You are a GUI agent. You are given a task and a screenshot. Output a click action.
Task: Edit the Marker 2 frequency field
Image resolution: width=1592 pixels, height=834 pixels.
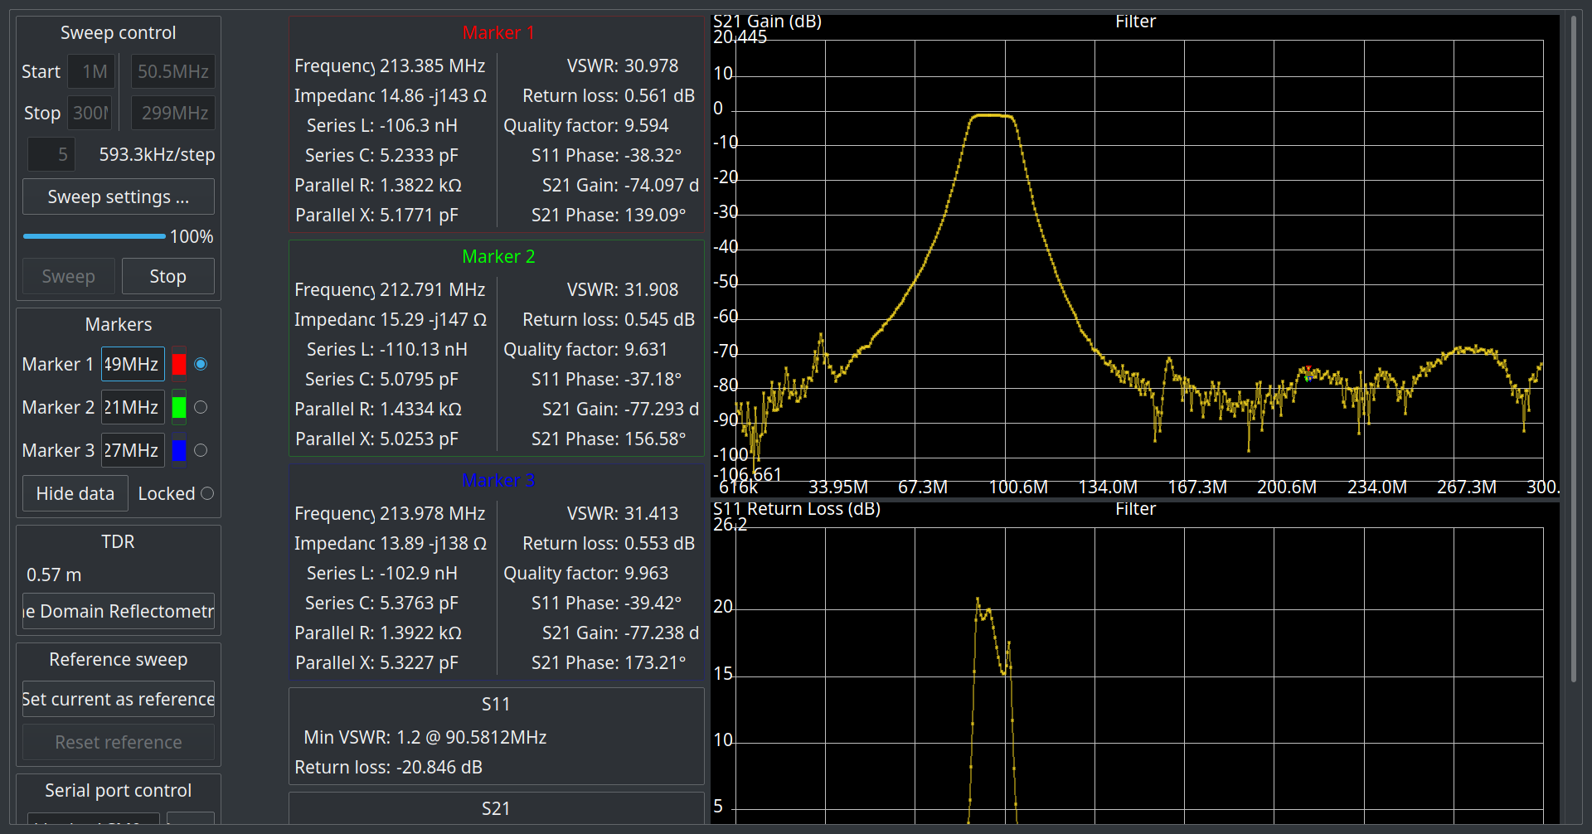133,407
